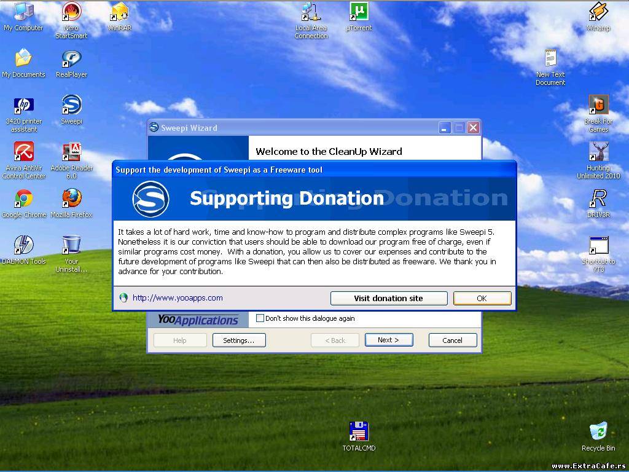
Task: Click YooApplications logo in wizard
Action: pos(198,320)
